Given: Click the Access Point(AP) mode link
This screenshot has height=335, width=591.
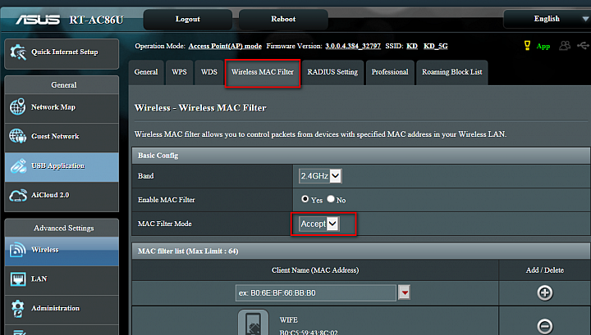Looking at the screenshot, I should (225, 46).
